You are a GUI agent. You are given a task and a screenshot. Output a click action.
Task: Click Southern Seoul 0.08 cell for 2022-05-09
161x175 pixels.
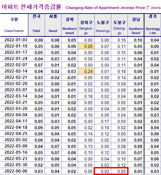pos(136,146)
